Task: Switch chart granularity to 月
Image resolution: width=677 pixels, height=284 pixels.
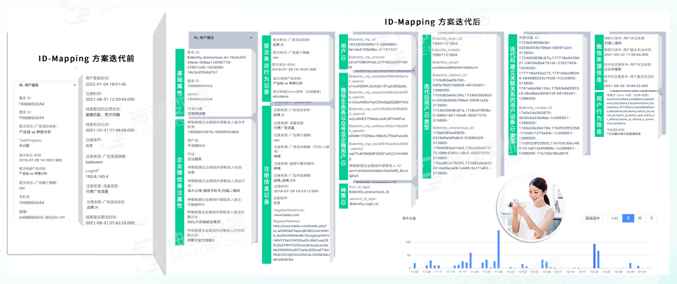Action: coord(651,218)
